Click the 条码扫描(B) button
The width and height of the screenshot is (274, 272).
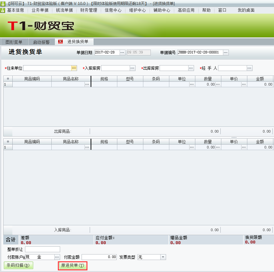(18, 265)
